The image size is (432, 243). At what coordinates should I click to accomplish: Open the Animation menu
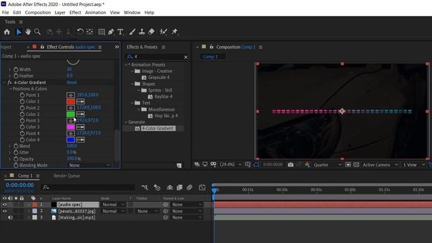[x=95, y=12]
